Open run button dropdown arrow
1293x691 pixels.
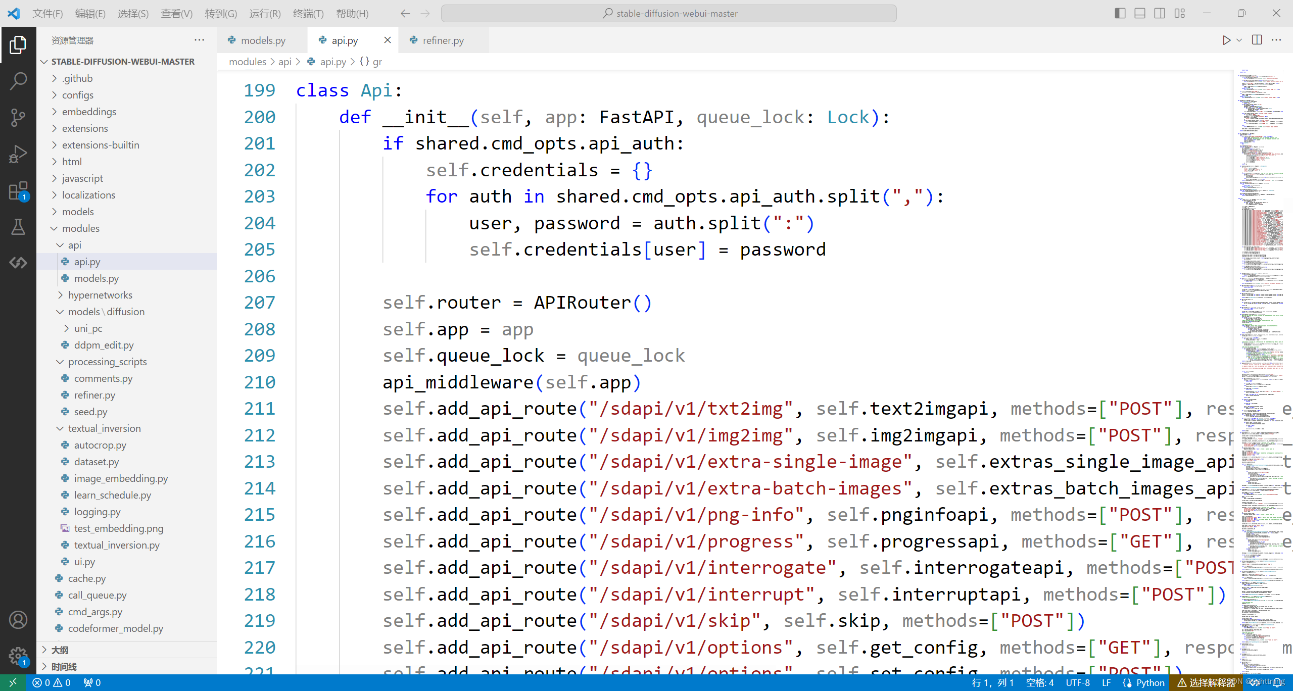click(x=1239, y=40)
